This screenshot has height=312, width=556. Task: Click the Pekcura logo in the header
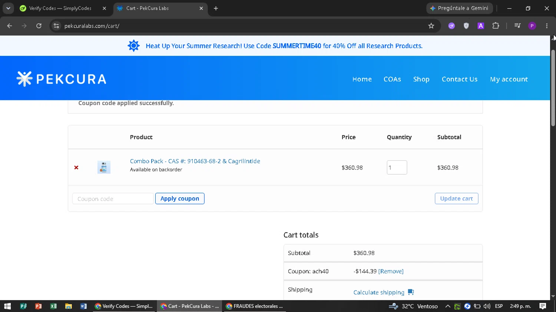(x=62, y=79)
